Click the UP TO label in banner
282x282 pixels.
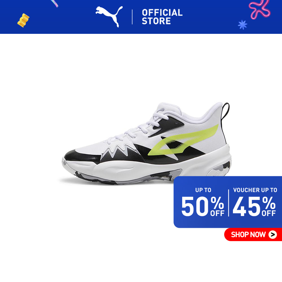click(203, 190)
